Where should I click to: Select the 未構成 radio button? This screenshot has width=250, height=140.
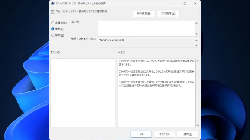click(53, 23)
